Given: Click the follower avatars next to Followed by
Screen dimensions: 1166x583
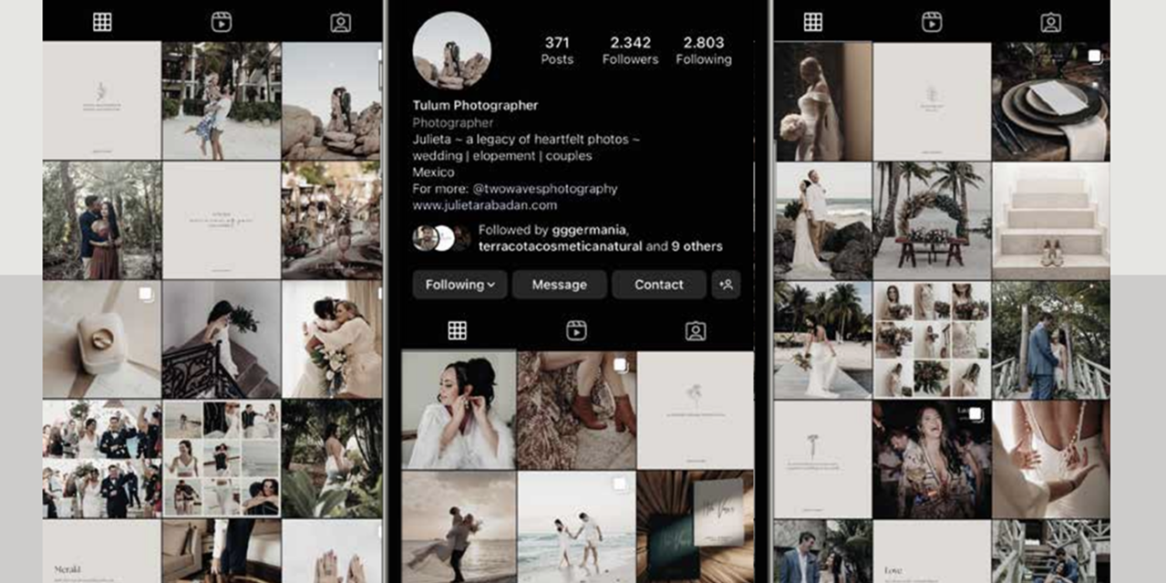Looking at the screenshot, I should (x=441, y=238).
